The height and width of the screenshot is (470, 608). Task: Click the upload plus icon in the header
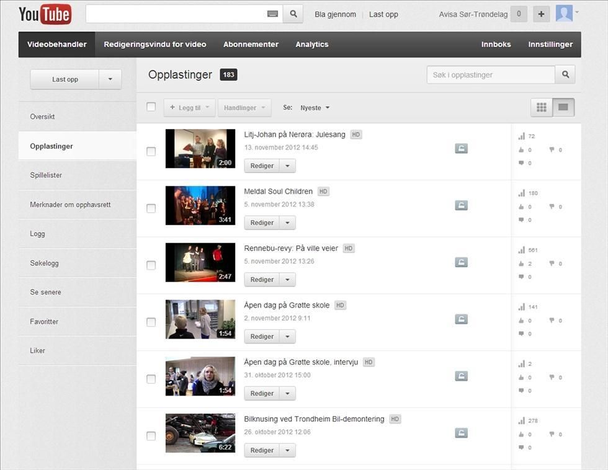tap(542, 13)
